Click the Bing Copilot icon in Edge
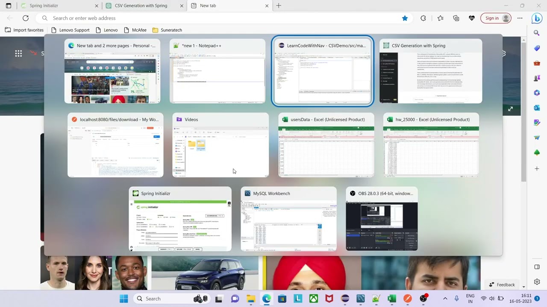547x307 pixels. coord(537,18)
